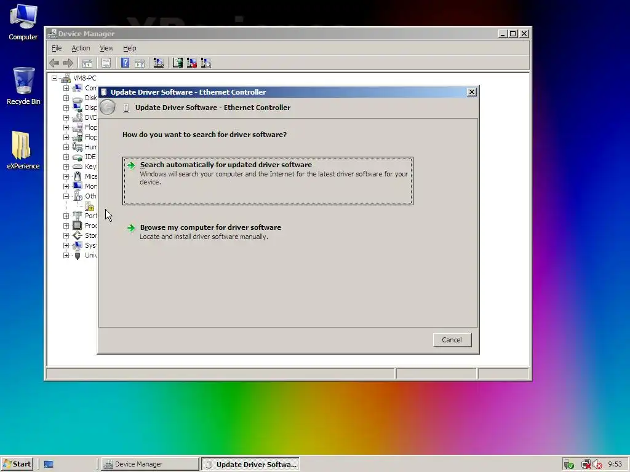The width and height of the screenshot is (630, 472).
Task: Select the yellow-warning Ethernet Controller device icon
Action: [x=90, y=206]
